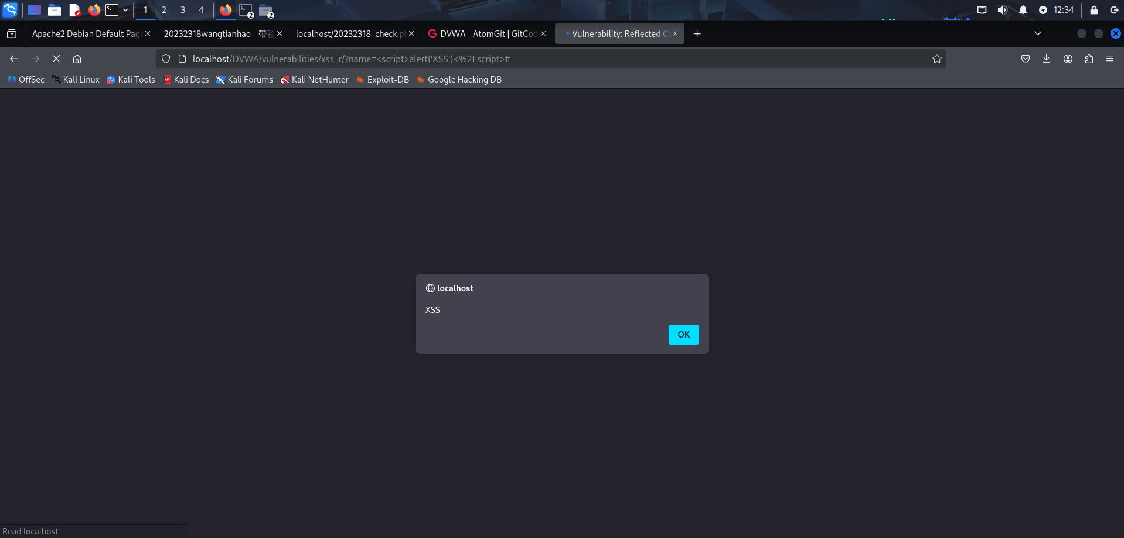The image size is (1124, 538).
Task: Open the Extensions puzzle icon
Action: pos(1089,59)
